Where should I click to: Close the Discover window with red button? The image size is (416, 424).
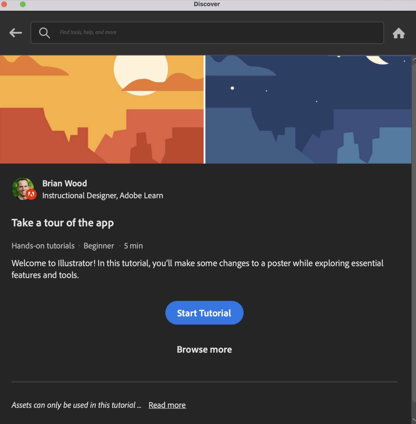point(4,4)
